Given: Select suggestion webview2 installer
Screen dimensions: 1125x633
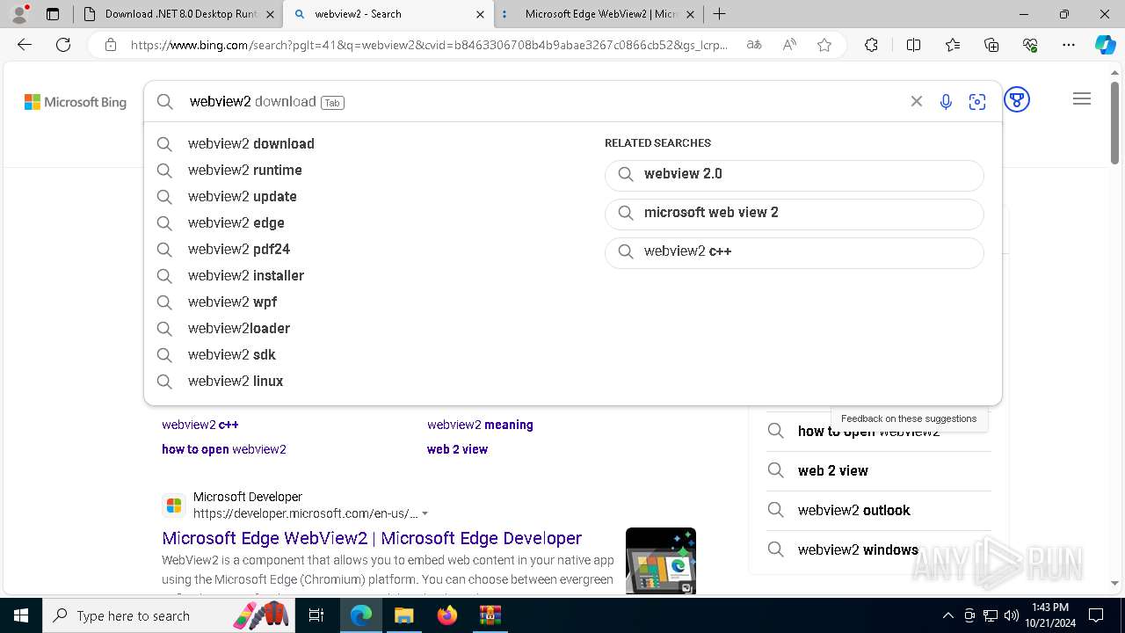Looking at the screenshot, I should click(245, 275).
